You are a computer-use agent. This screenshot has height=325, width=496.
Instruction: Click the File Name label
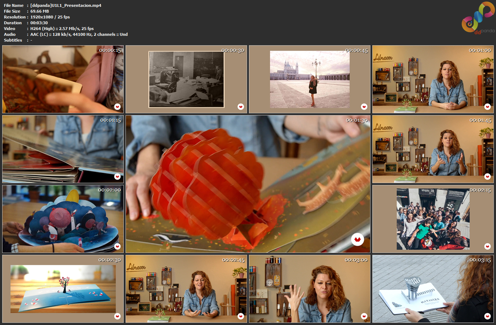(x=14, y=5)
